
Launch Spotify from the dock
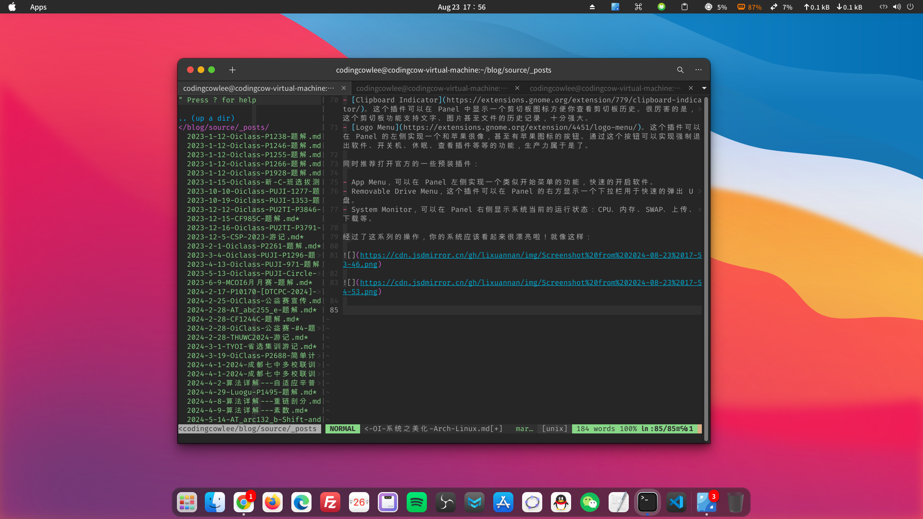coord(417,502)
